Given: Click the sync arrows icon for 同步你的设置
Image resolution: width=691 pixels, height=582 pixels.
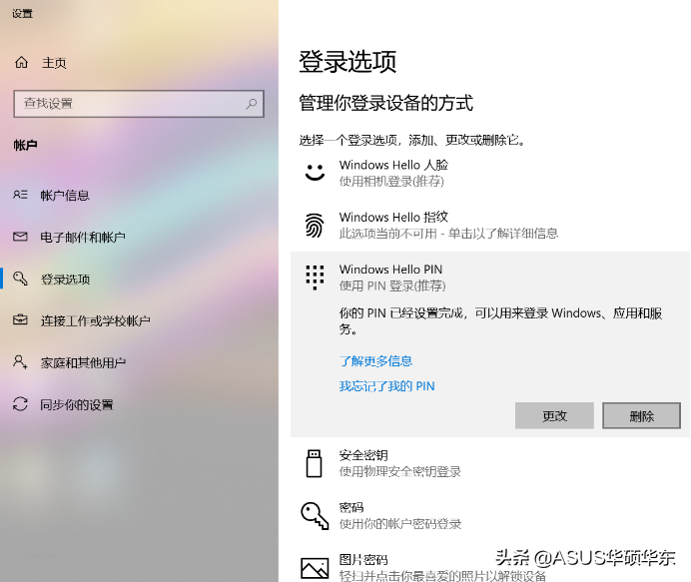Looking at the screenshot, I should [x=20, y=403].
